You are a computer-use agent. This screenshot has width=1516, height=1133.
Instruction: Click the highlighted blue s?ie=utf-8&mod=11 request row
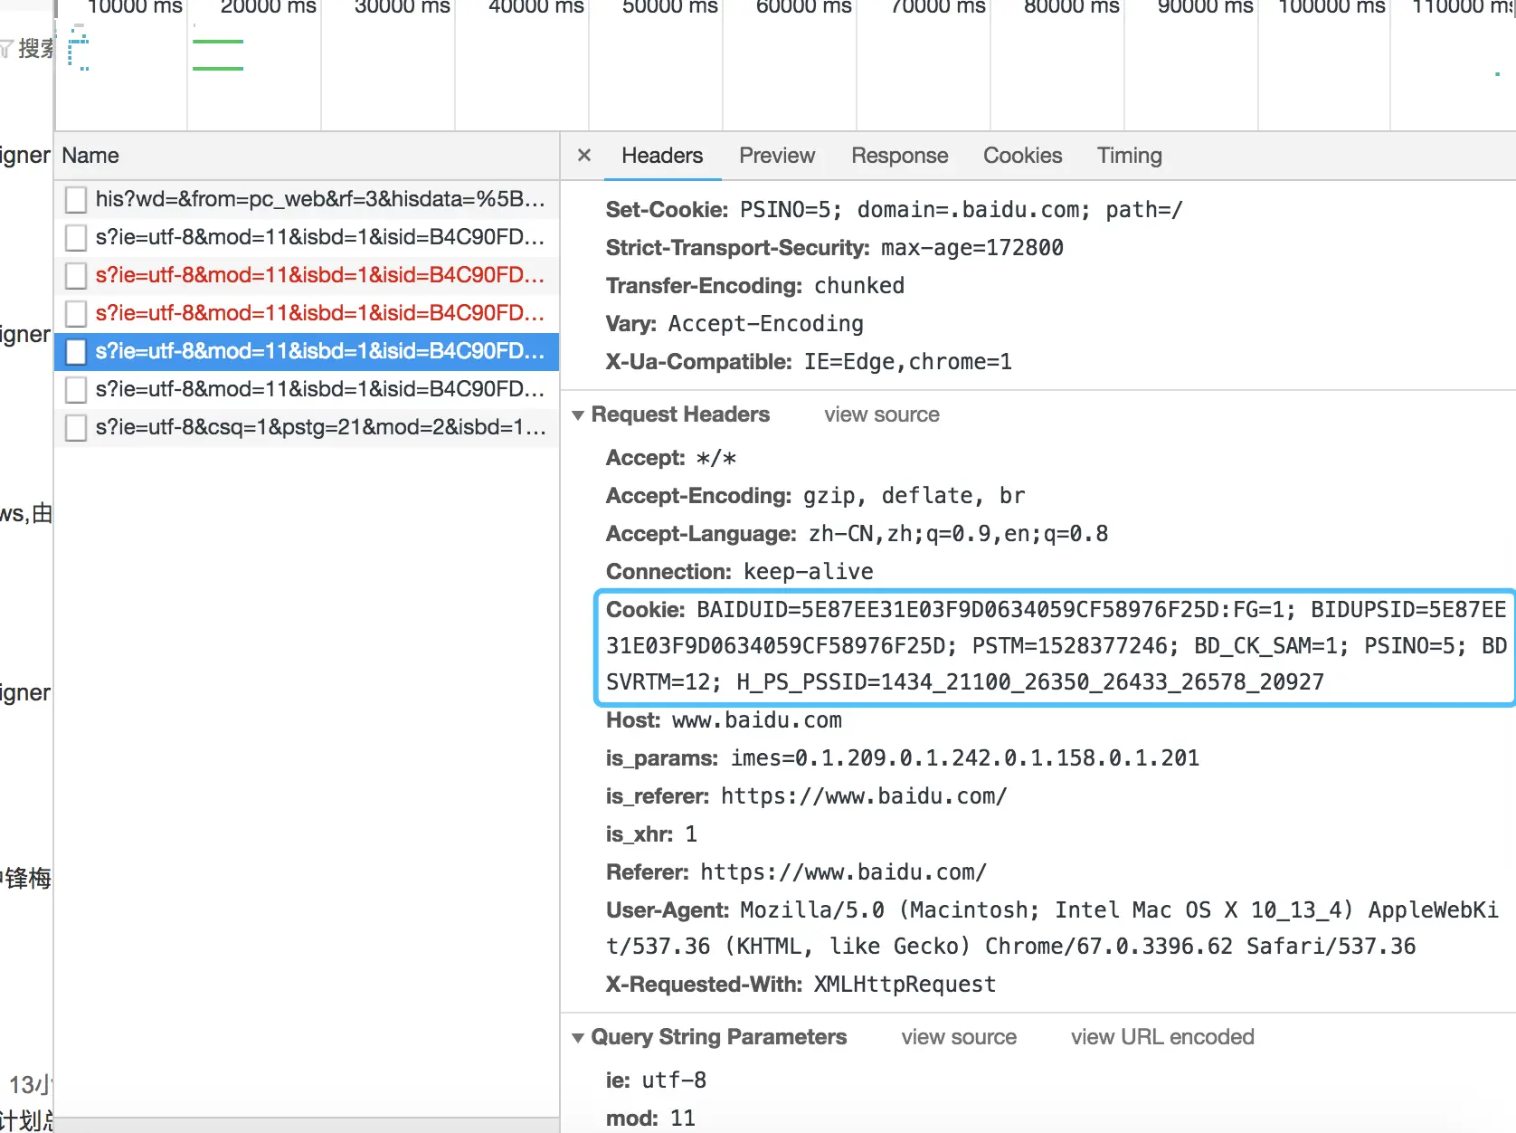[307, 351]
